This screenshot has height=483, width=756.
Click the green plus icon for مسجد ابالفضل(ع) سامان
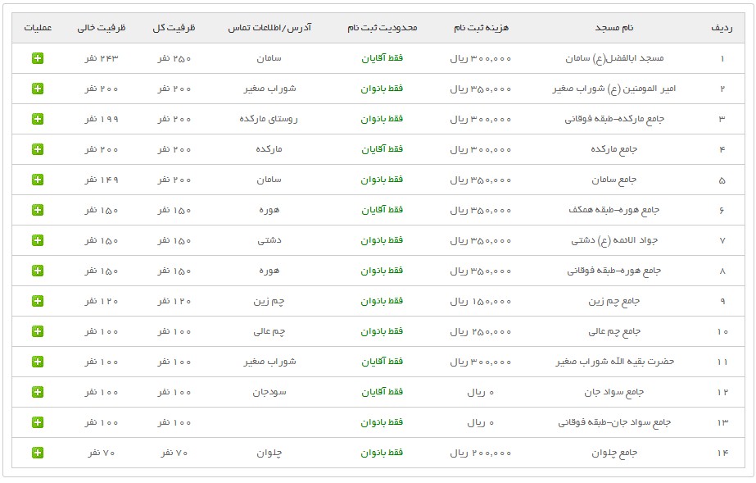38,58
